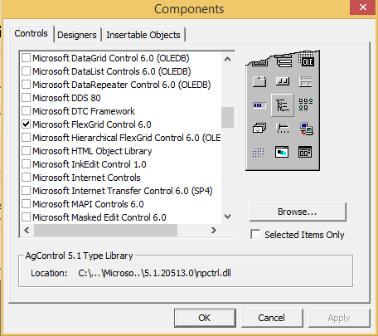The width and height of the screenshot is (378, 336).
Task: Check Microsoft DataList Controls 6.0 (OLEDB) checkbox
Action: [26, 71]
